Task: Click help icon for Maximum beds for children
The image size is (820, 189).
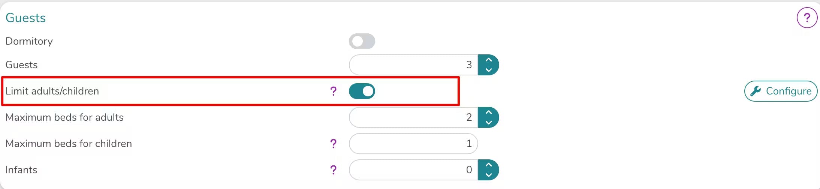Action: click(333, 143)
